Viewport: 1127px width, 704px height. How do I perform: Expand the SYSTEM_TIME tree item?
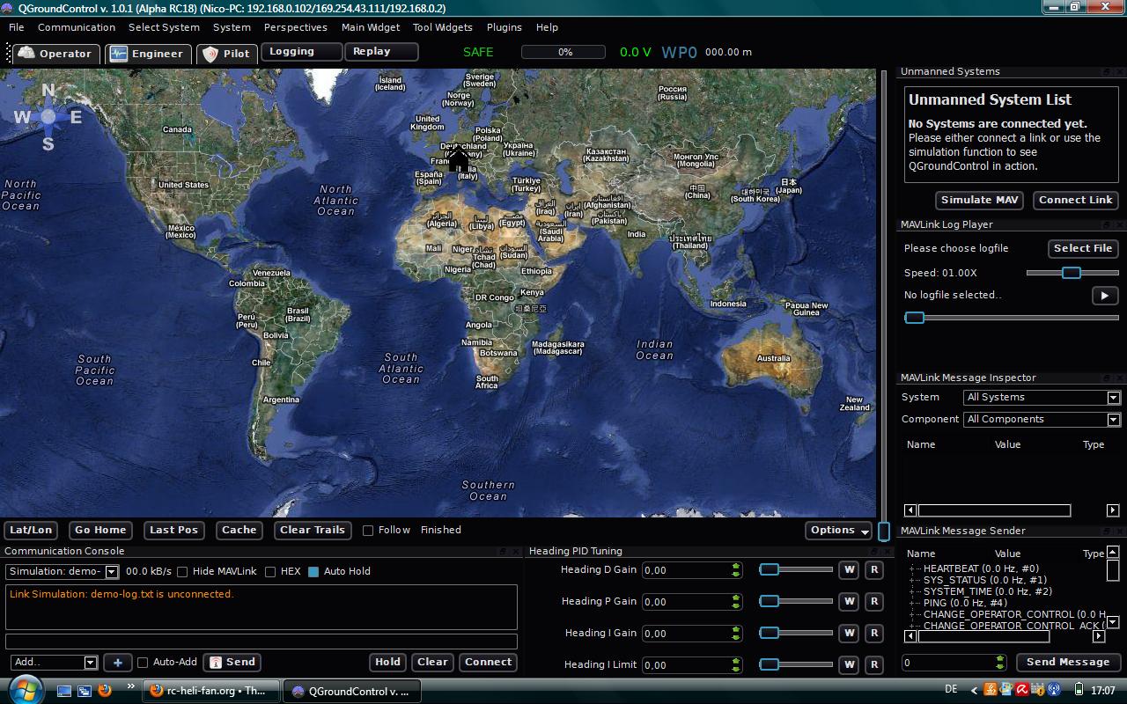pos(912,592)
